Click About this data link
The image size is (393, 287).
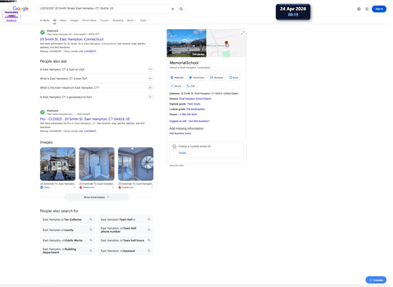176,166
